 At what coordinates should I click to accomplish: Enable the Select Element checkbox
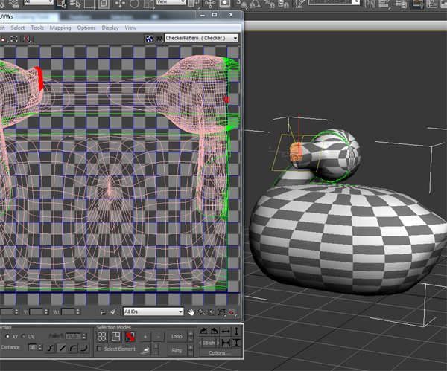pos(99,349)
